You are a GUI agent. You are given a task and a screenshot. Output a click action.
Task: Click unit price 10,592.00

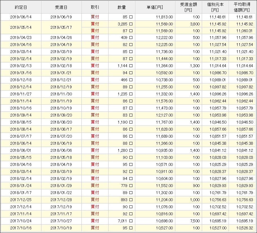click(x=164, y=73)
